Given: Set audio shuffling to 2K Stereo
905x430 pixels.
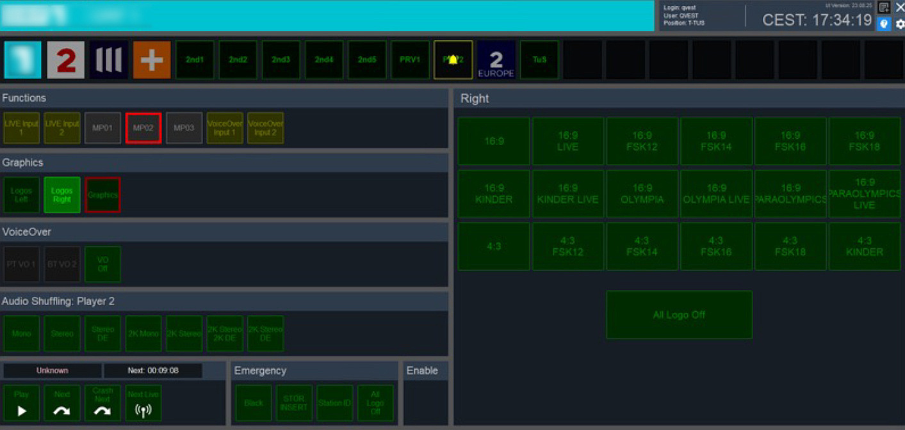Looking at the screenshot, I should point(184,333).
